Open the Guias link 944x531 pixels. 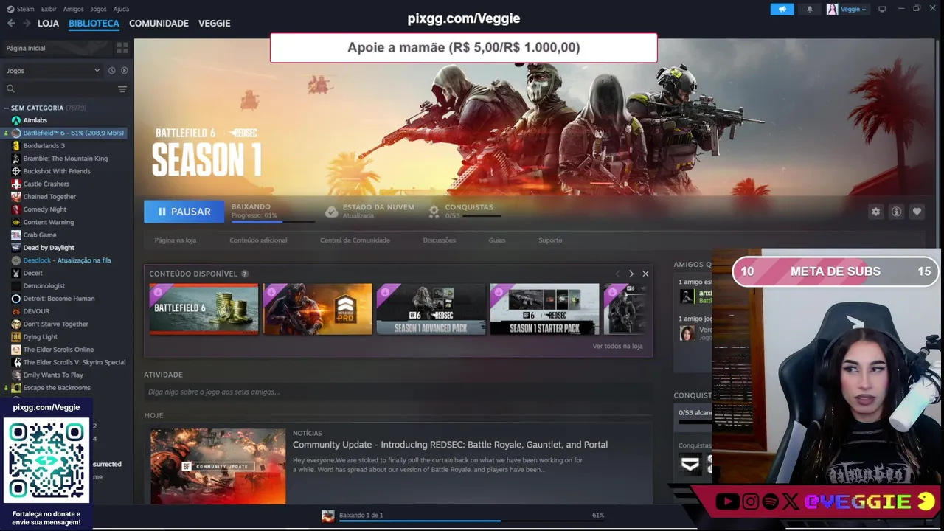(x=496, y=240)
